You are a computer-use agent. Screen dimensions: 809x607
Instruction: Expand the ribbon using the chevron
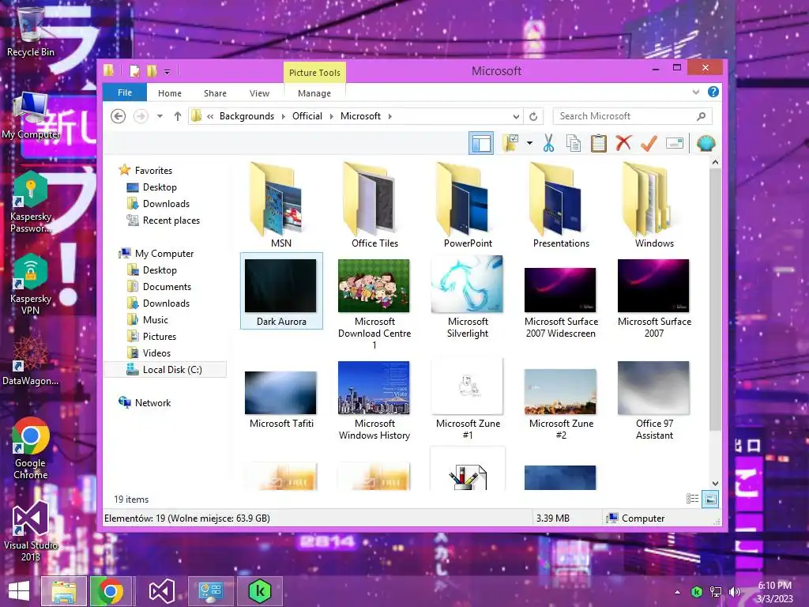(x=696, y=92)
